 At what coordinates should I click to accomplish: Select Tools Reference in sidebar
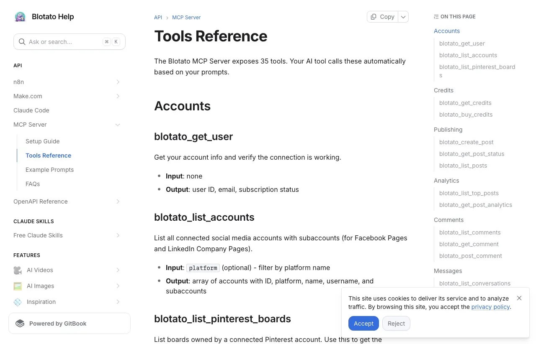49,155
